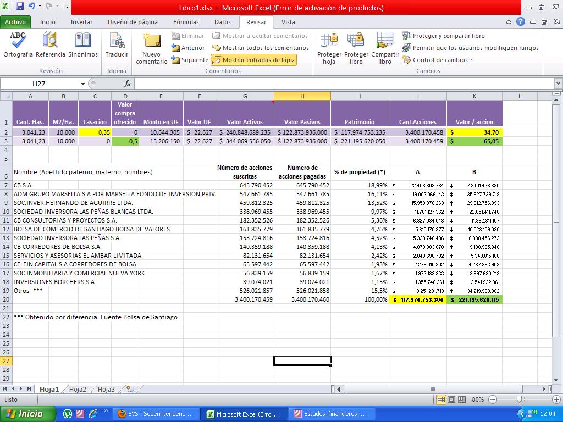Minimize the ribbon with the caret icon
Screen dimensions: 563x422
coord(509,22)
